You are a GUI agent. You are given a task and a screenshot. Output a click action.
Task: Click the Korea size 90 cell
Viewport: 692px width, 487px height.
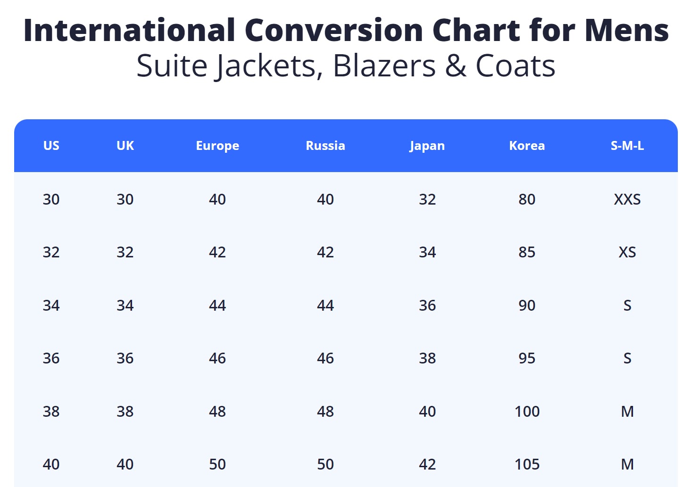(x=527, y=305)
